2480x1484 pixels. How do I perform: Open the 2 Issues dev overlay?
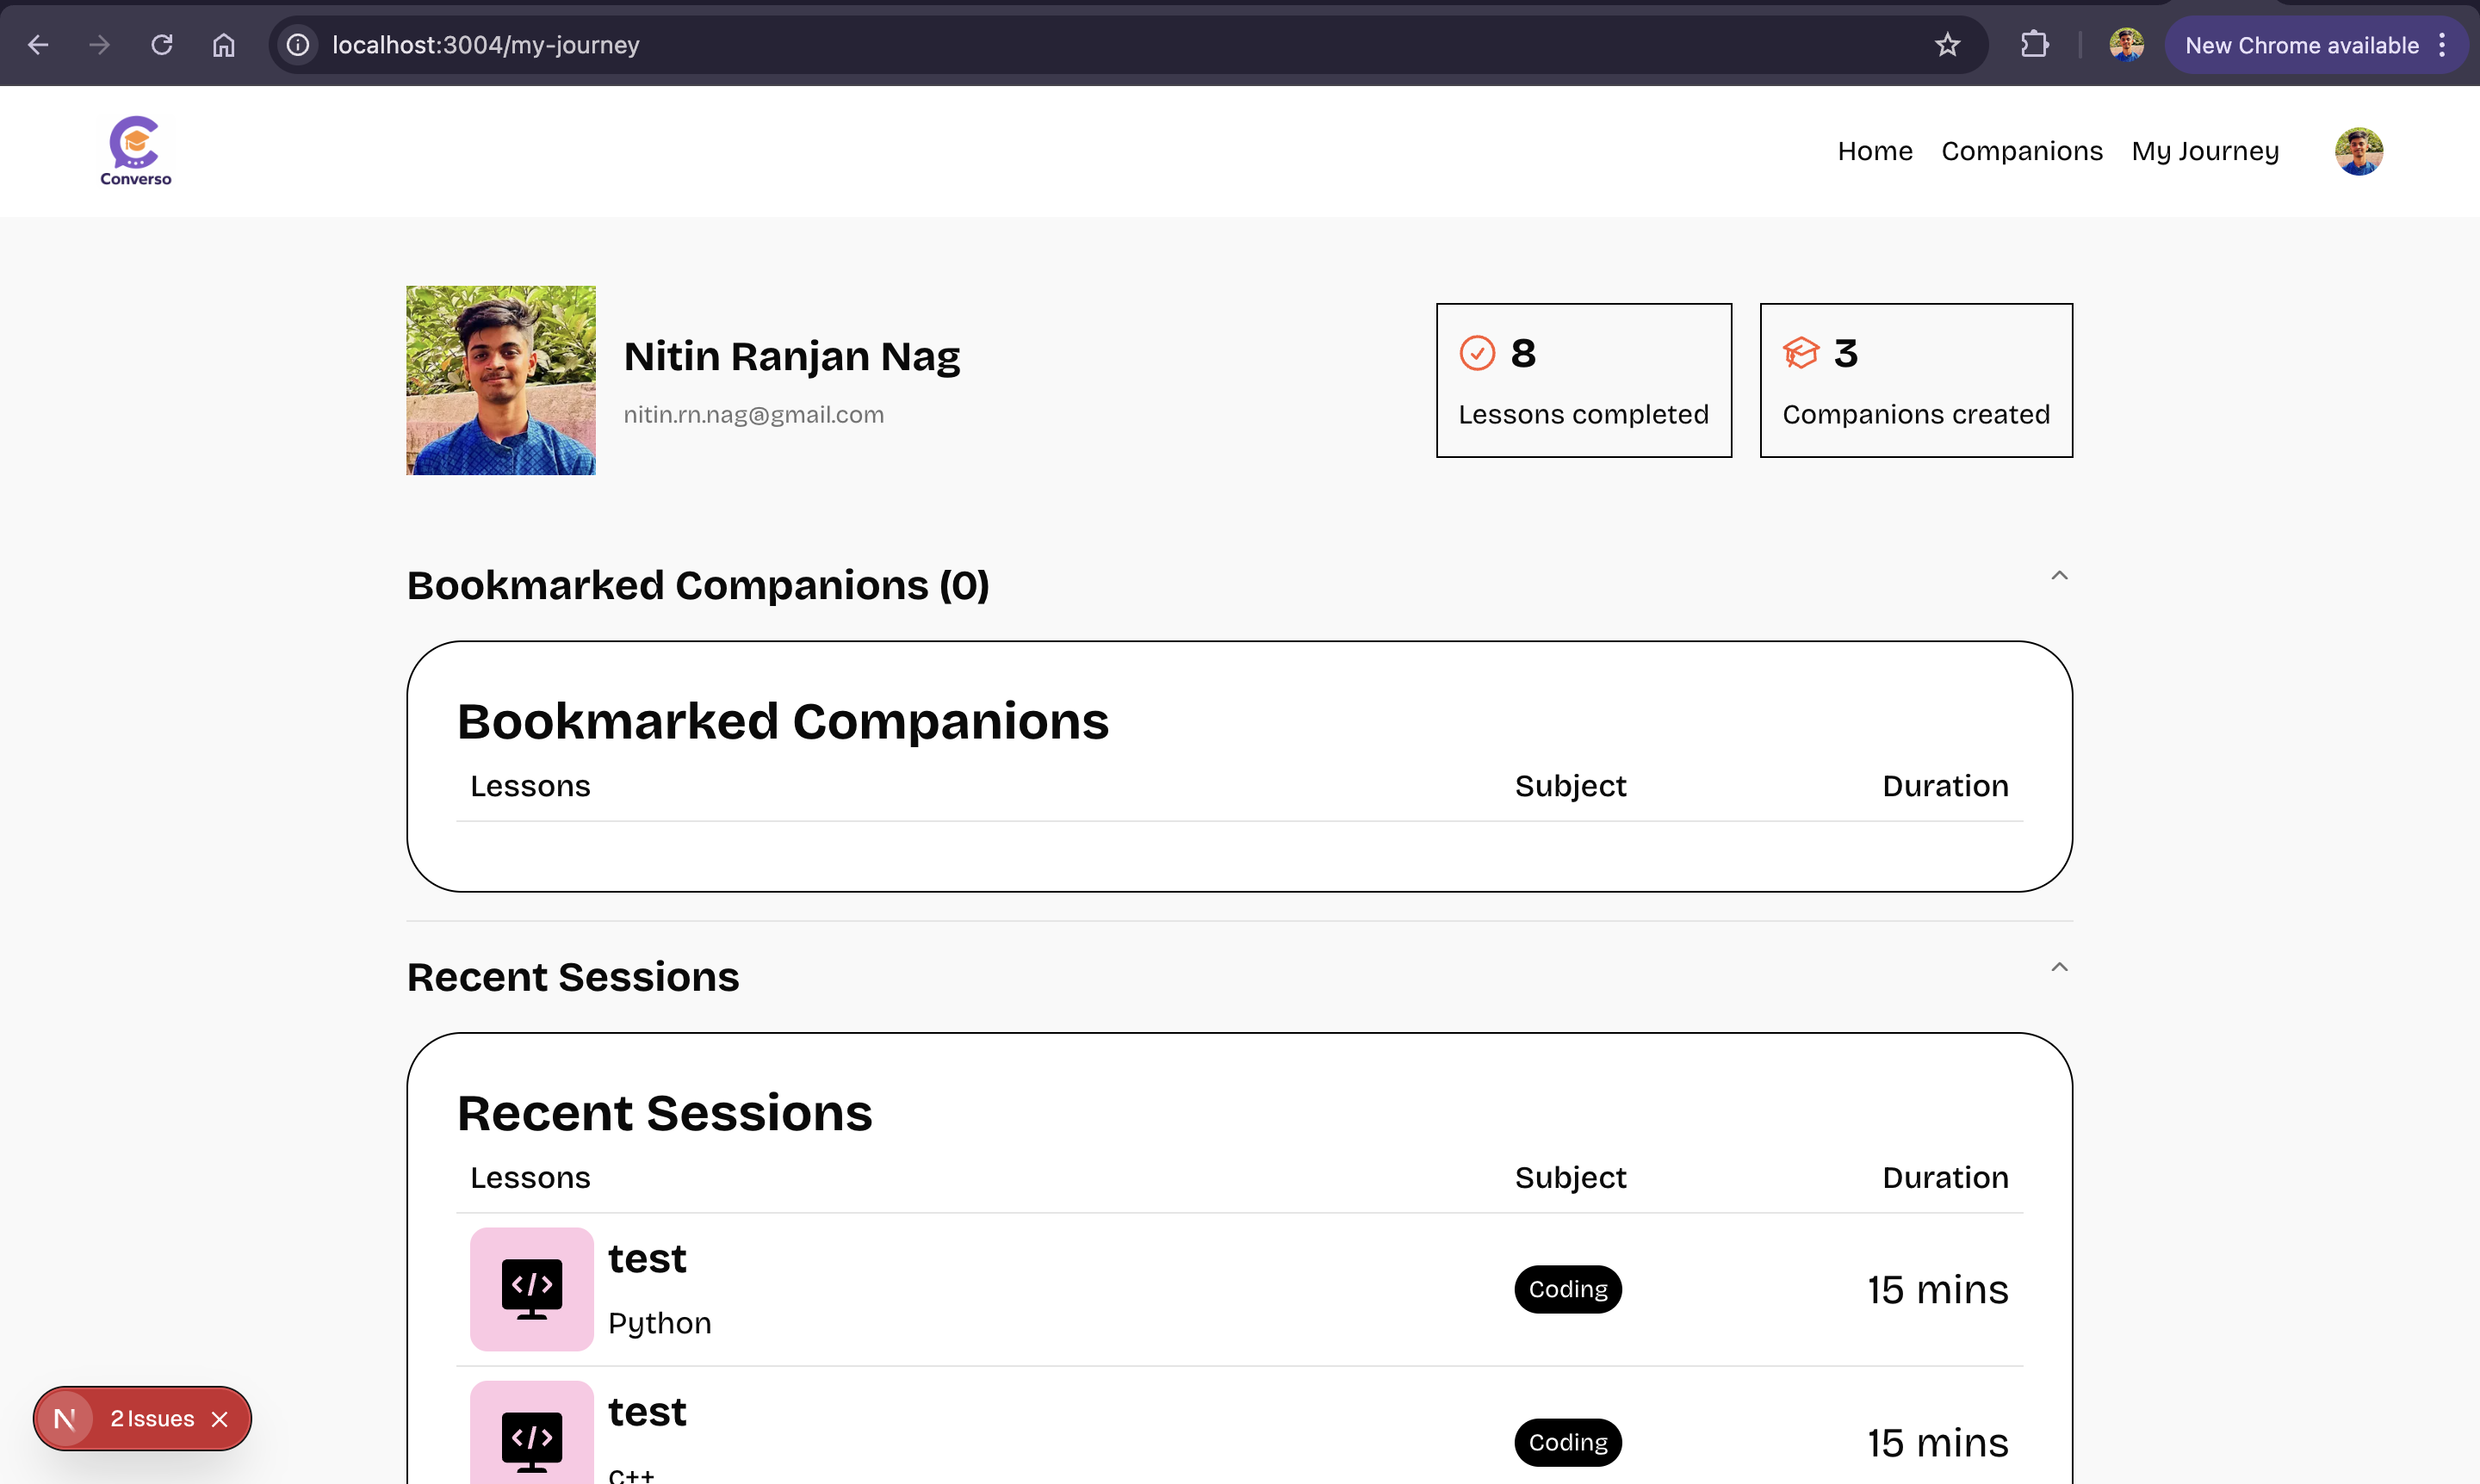[152, 1418]
